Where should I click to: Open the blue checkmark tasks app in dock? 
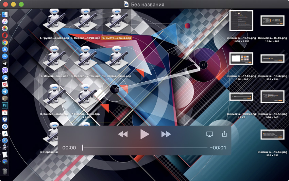5,119
